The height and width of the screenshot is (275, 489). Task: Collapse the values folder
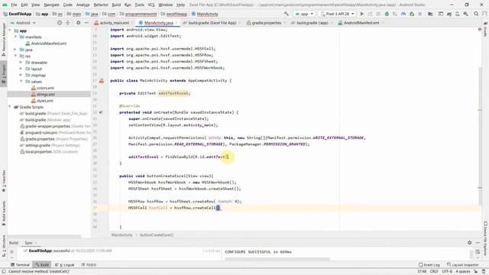(21, 82)
